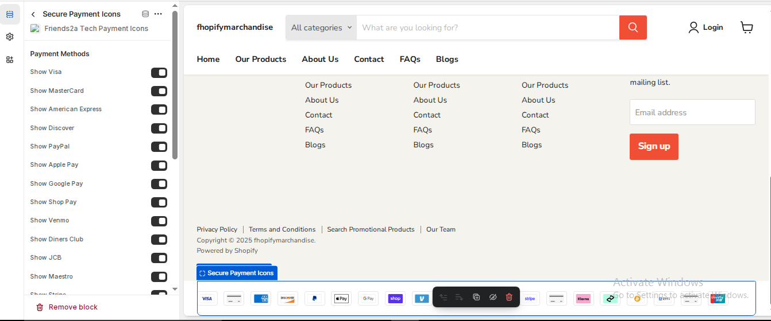Toggle off Show Visa
The image size is (771, 321).
point(159,72)
